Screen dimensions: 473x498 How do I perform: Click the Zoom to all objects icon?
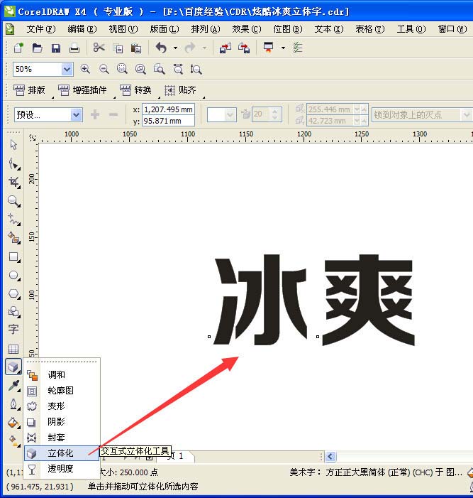point(140,69)
